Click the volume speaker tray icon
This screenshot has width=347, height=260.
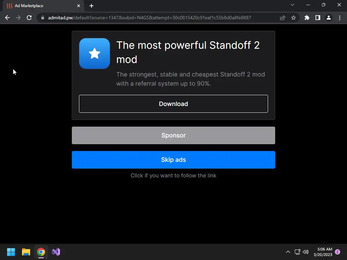point(306,252)
